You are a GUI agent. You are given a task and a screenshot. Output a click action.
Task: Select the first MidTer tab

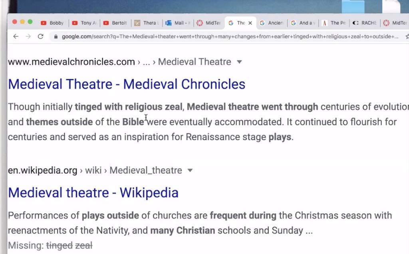click(208, 23)
